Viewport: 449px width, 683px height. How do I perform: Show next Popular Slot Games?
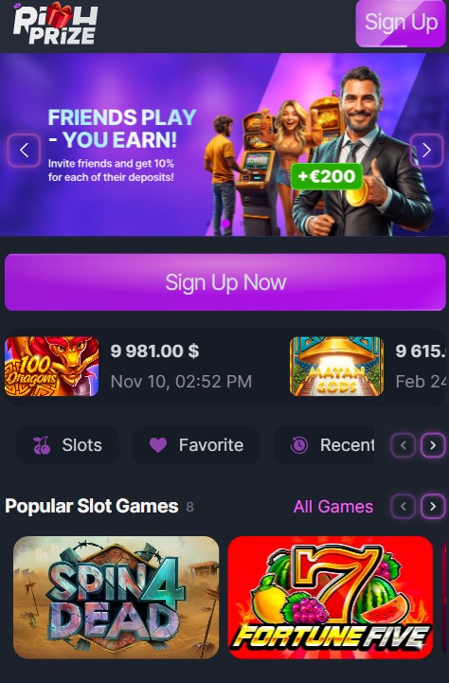(433, 507)
